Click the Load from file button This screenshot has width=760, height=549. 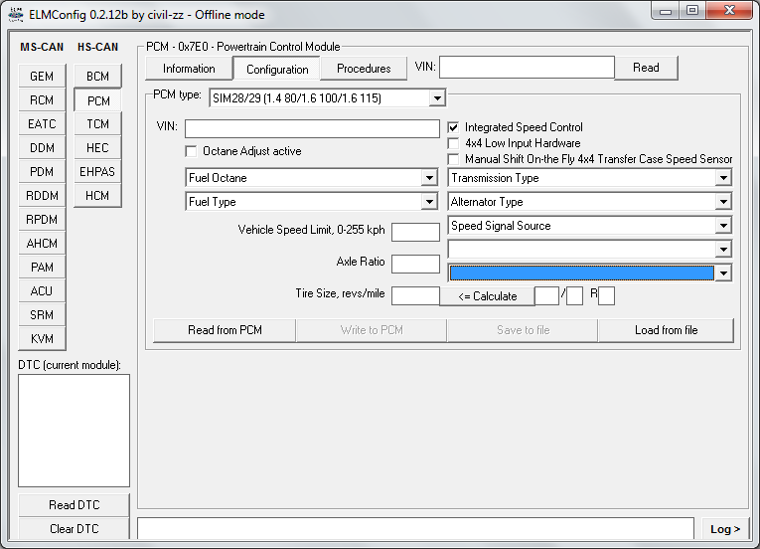click(x=666, y=330)
